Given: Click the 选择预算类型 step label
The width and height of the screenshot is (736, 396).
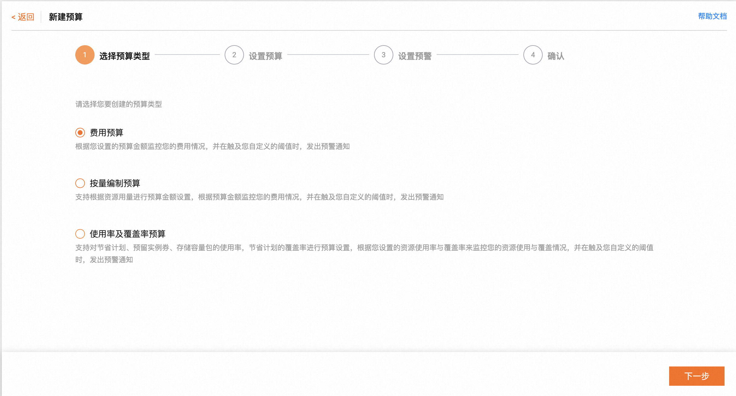Looking at the screenshot, I should click(124, 56).
